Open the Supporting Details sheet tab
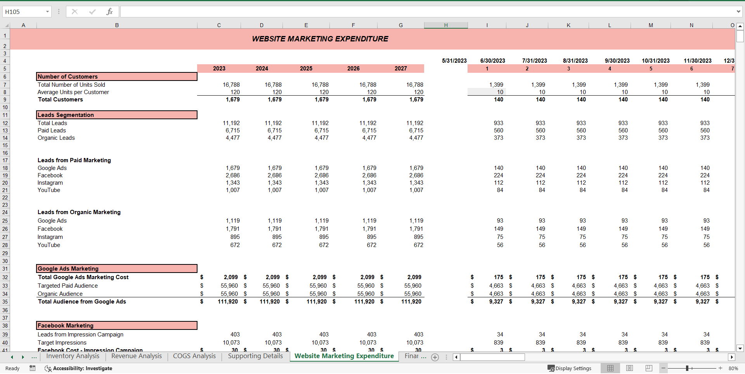 coord(255,356)
